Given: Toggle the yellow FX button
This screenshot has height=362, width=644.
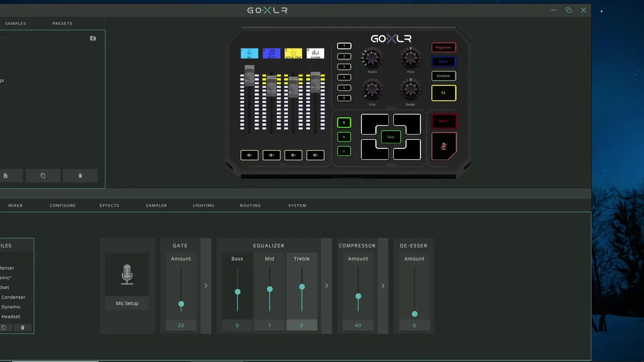Looking at the screenshot, I should pyautogui.click(x=443, y=93).
